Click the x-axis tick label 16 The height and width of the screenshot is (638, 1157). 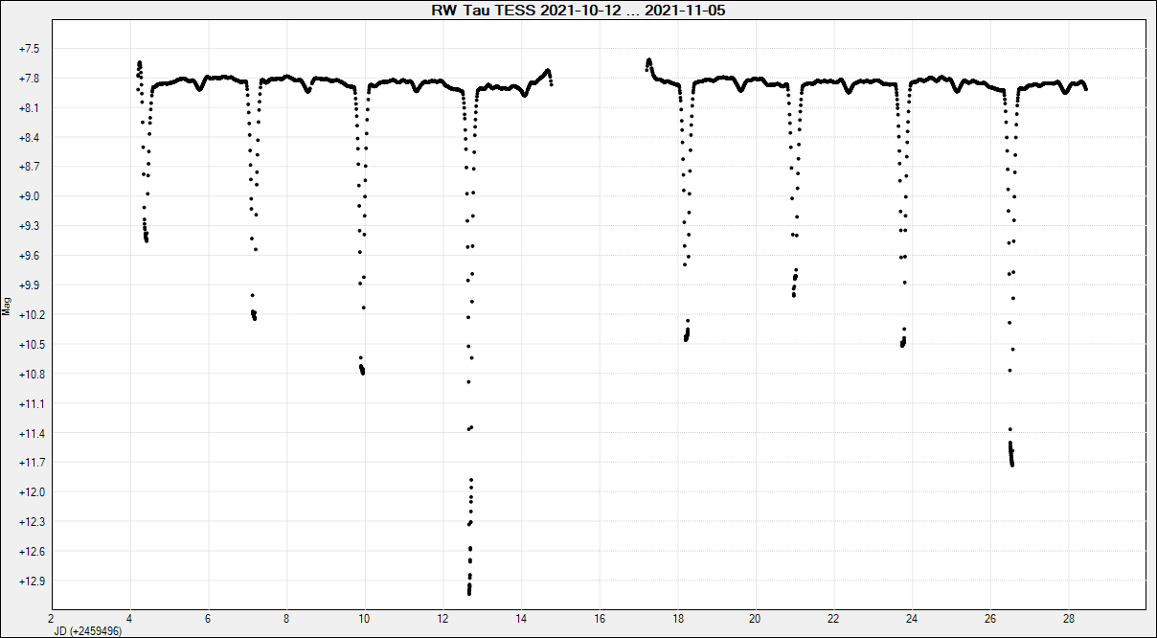click(x=600, y=620)
